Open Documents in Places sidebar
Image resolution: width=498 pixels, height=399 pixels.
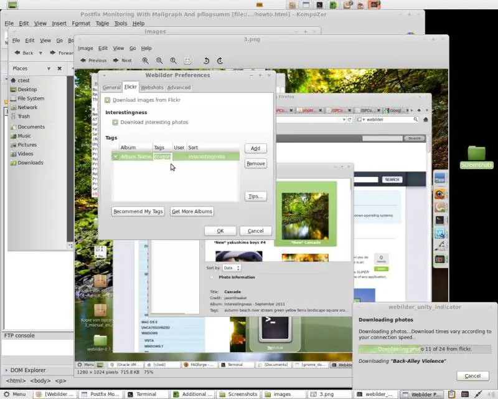27,127
